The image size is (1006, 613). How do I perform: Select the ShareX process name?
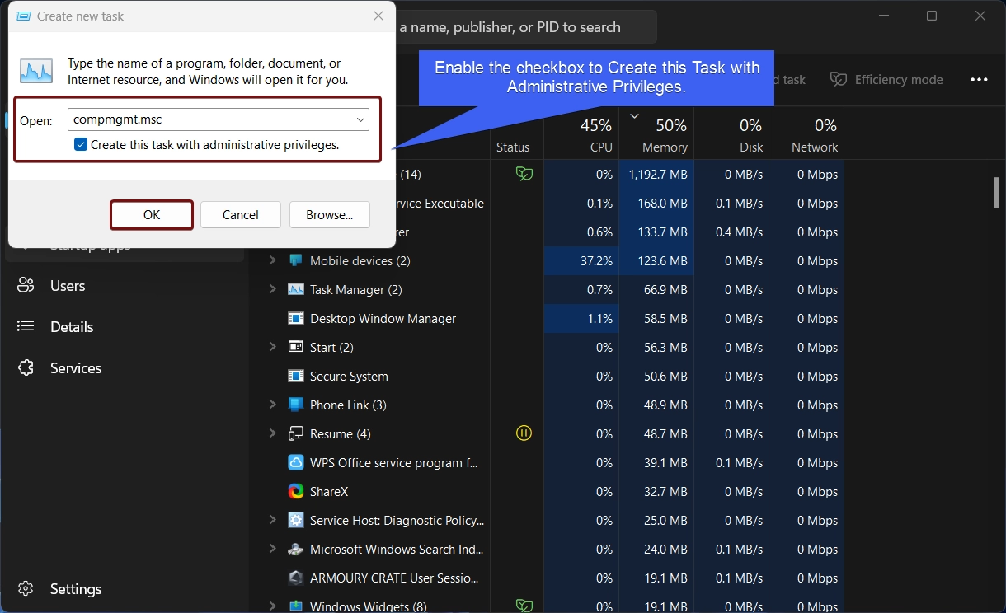point(329,492)
